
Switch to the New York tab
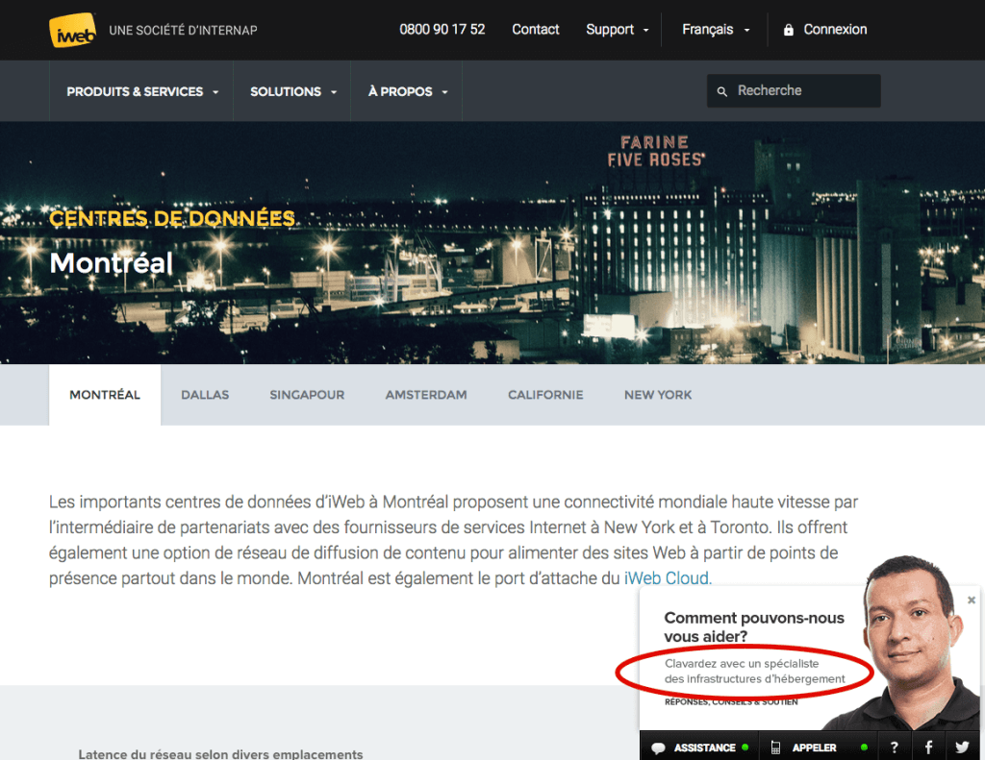pos(658,395)
